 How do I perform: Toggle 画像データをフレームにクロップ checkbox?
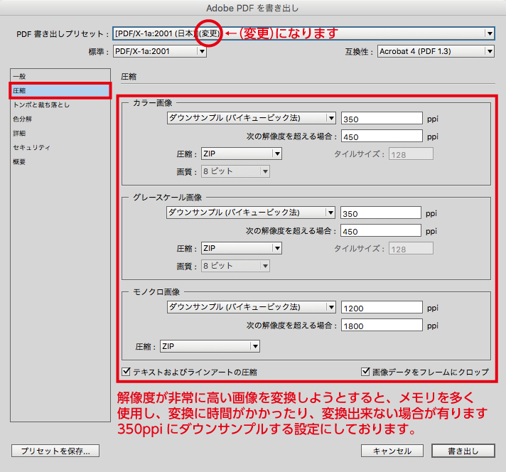pyautogui.click(x=365, y=372)
